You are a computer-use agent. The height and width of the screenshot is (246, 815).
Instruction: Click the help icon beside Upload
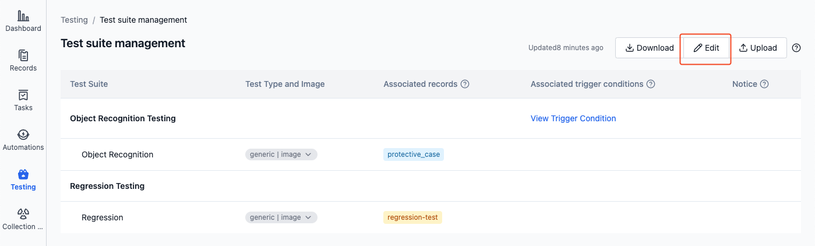point(796,48)
